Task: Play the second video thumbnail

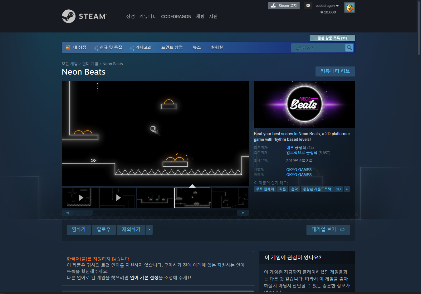Action: 118,198
